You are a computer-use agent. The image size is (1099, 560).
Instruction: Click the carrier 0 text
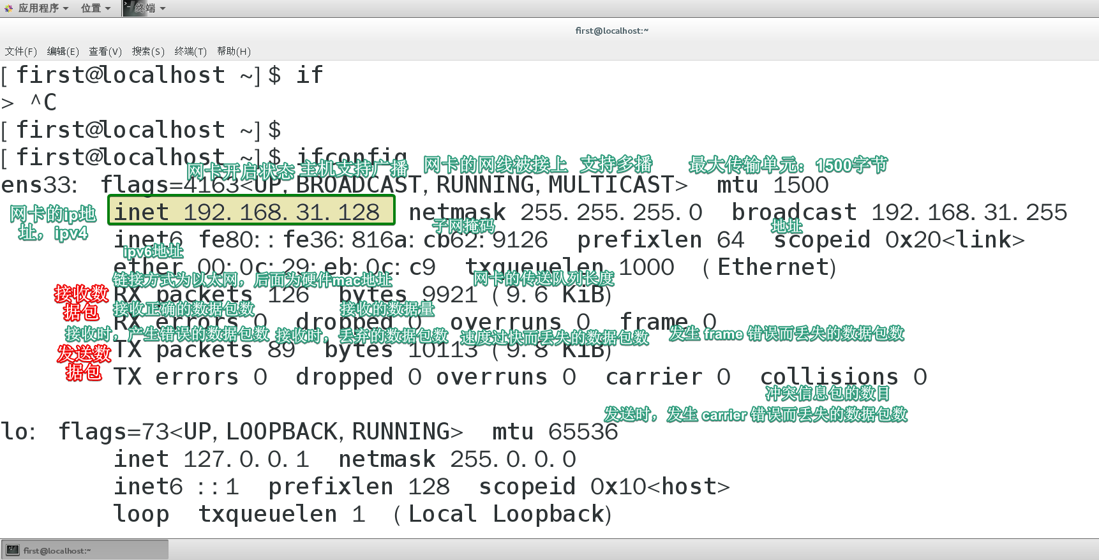click(668, 377)
